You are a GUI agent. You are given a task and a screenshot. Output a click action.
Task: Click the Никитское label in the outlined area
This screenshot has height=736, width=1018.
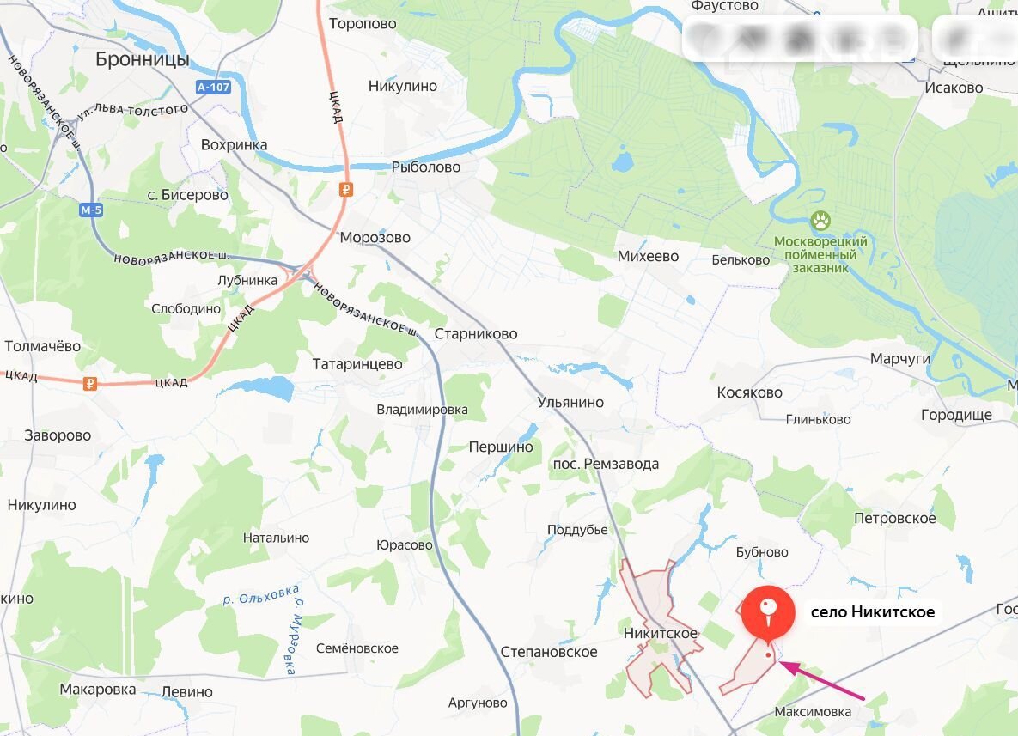coord(661,633)
